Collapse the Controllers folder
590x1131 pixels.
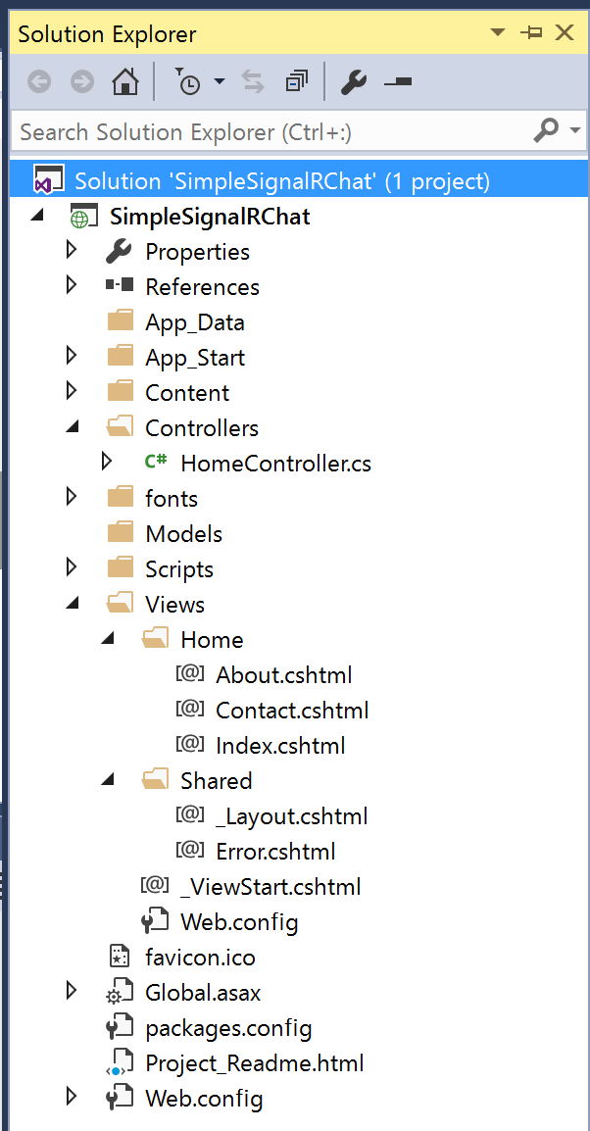point(71,427)
